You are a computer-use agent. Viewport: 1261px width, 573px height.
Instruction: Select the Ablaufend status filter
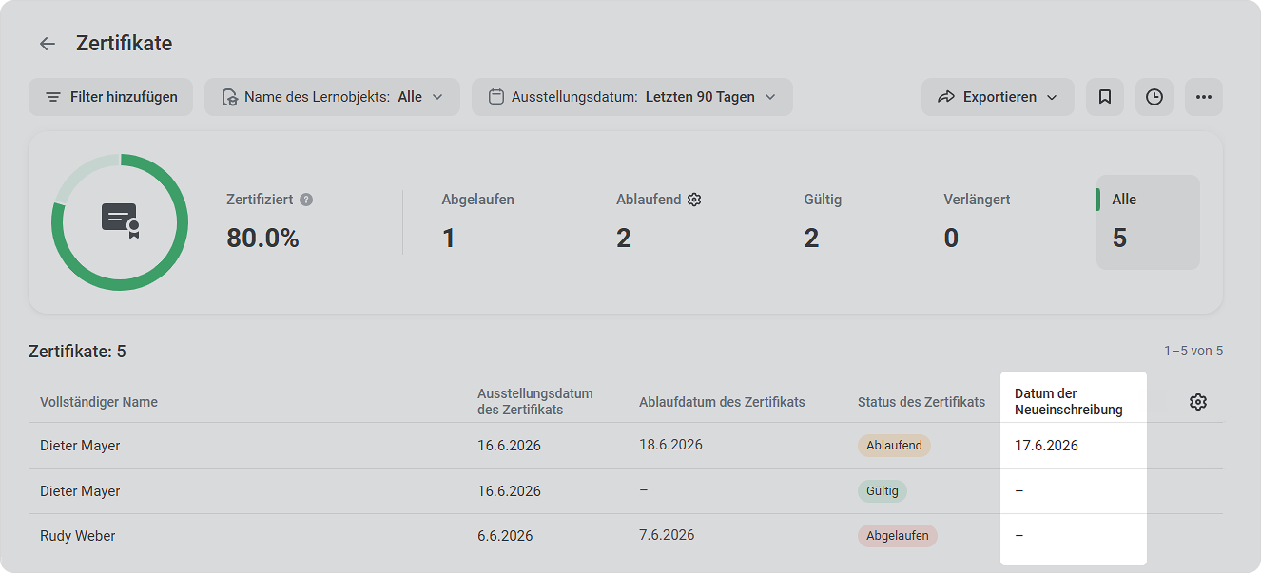658,221
